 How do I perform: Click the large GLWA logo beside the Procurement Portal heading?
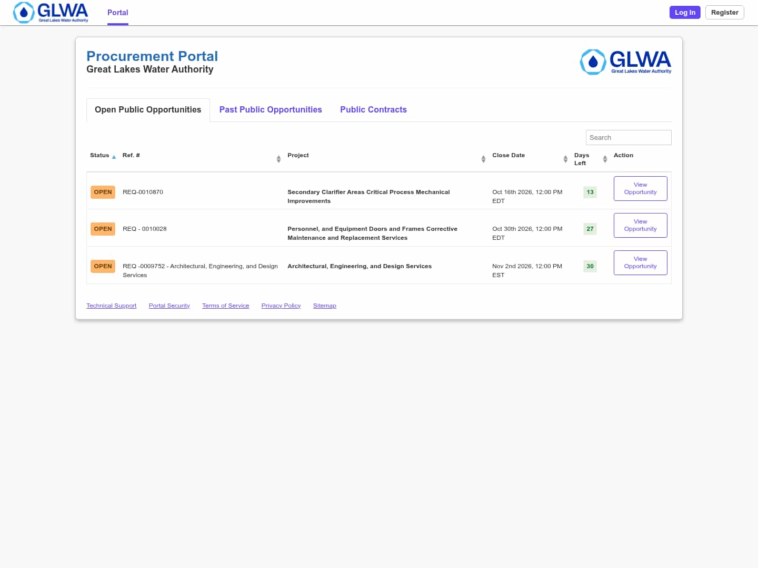tap(625, 62)
